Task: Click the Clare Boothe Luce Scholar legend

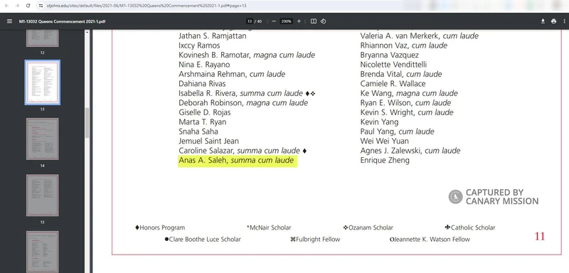Action: coord(203,240)
